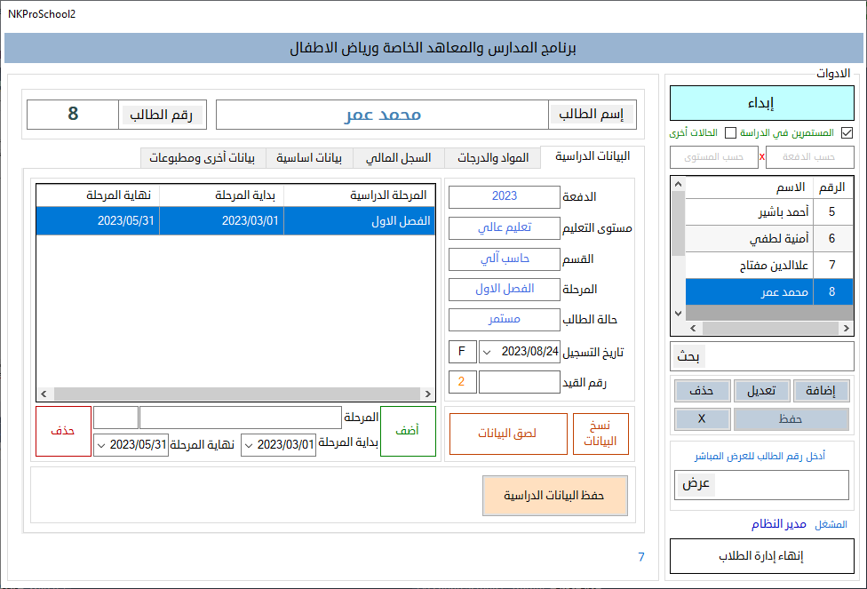Click small box left of المرحلة input
The image size is (867, 589).
[115, 418]
